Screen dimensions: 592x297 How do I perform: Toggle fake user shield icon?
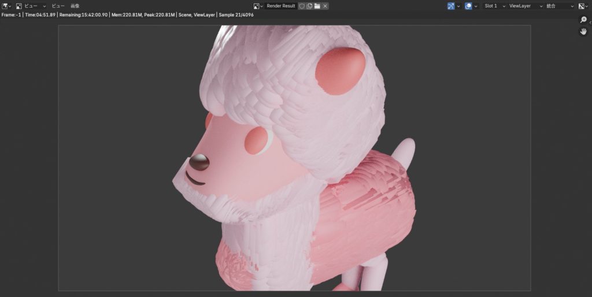click(301, 6)
